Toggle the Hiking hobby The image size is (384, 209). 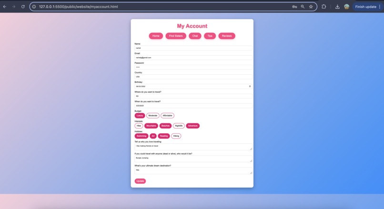(176, 136)
